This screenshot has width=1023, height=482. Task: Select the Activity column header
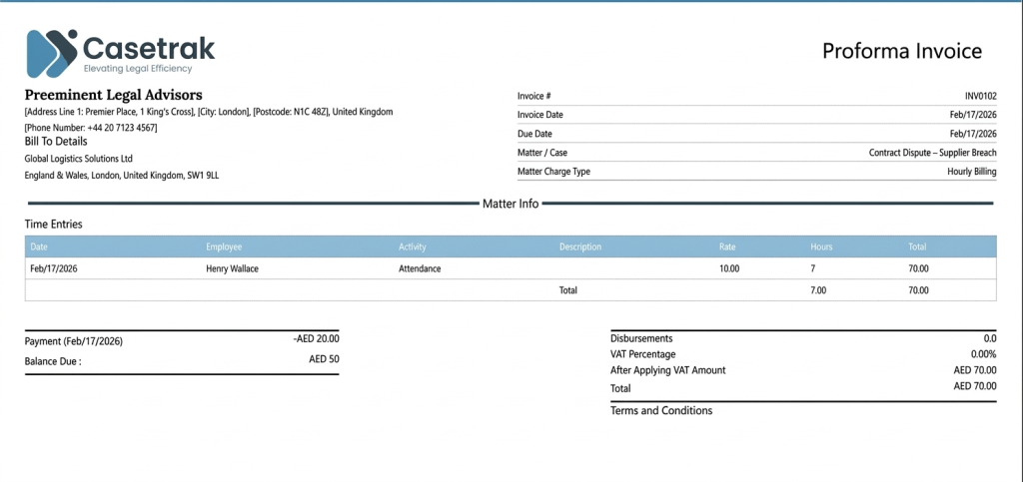point(413,245)
